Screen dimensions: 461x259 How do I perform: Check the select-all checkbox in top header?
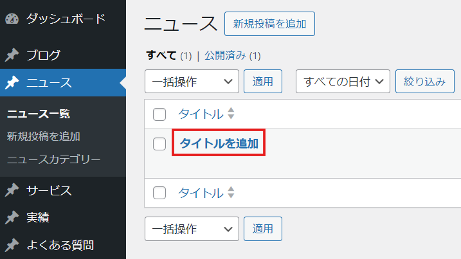click(159, 114)
